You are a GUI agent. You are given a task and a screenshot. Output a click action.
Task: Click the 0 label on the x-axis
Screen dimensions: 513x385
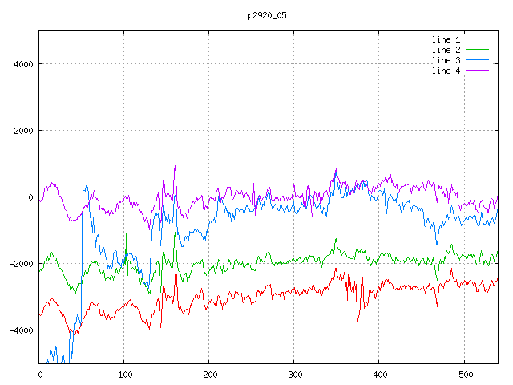click(x=40, y=374)
